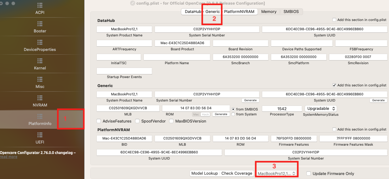Image resolution: width=389 pixels, height=179 pixels.
Task: Open the UEFI section icon
Action: tap(40, 135)
